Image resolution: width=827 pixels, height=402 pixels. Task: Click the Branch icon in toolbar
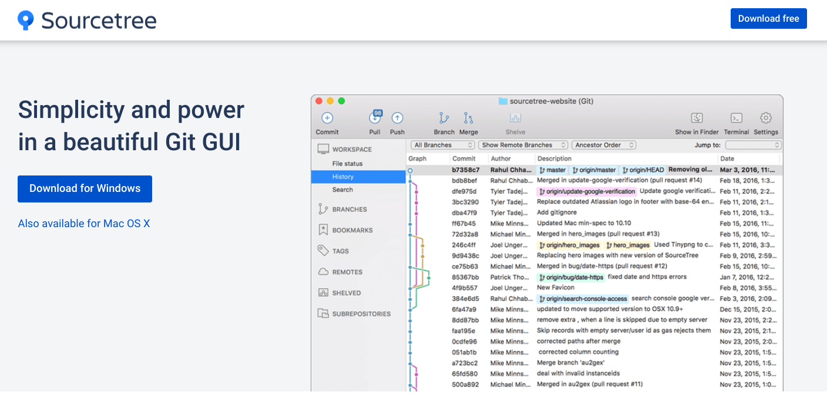pyautogui.click(x=444, y=118)
